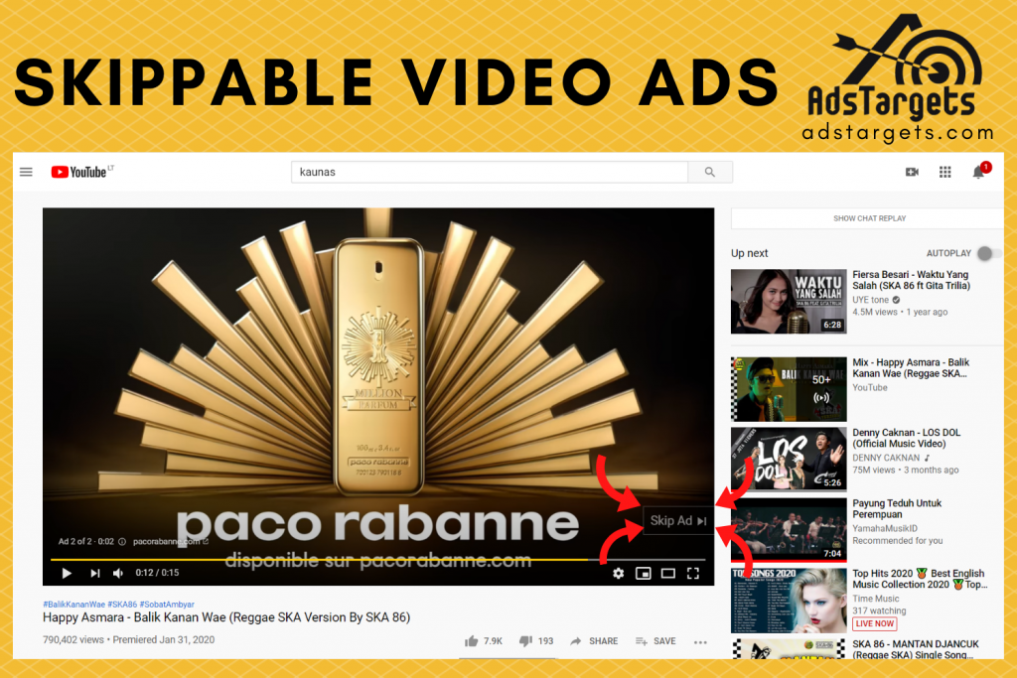Click the ad info icon beside Ad 2 of 2
Screen dimensions: 1017x678
[x=122, y=542]
